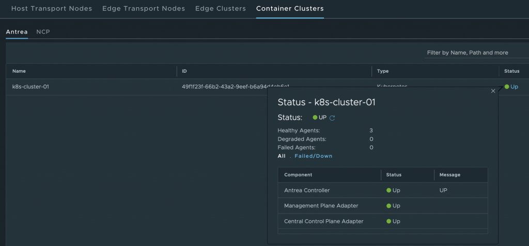Select the k8s-cluster-01 row name
The height and width of the screenshot is (246, 529).
(30, 87)
